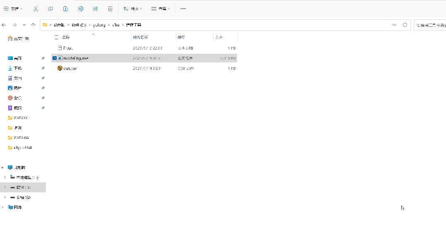The width and height of the screenshot is (446, 232).
Task: Open the folder above 2023-04 in sidebar
Action: coord(15,128)
